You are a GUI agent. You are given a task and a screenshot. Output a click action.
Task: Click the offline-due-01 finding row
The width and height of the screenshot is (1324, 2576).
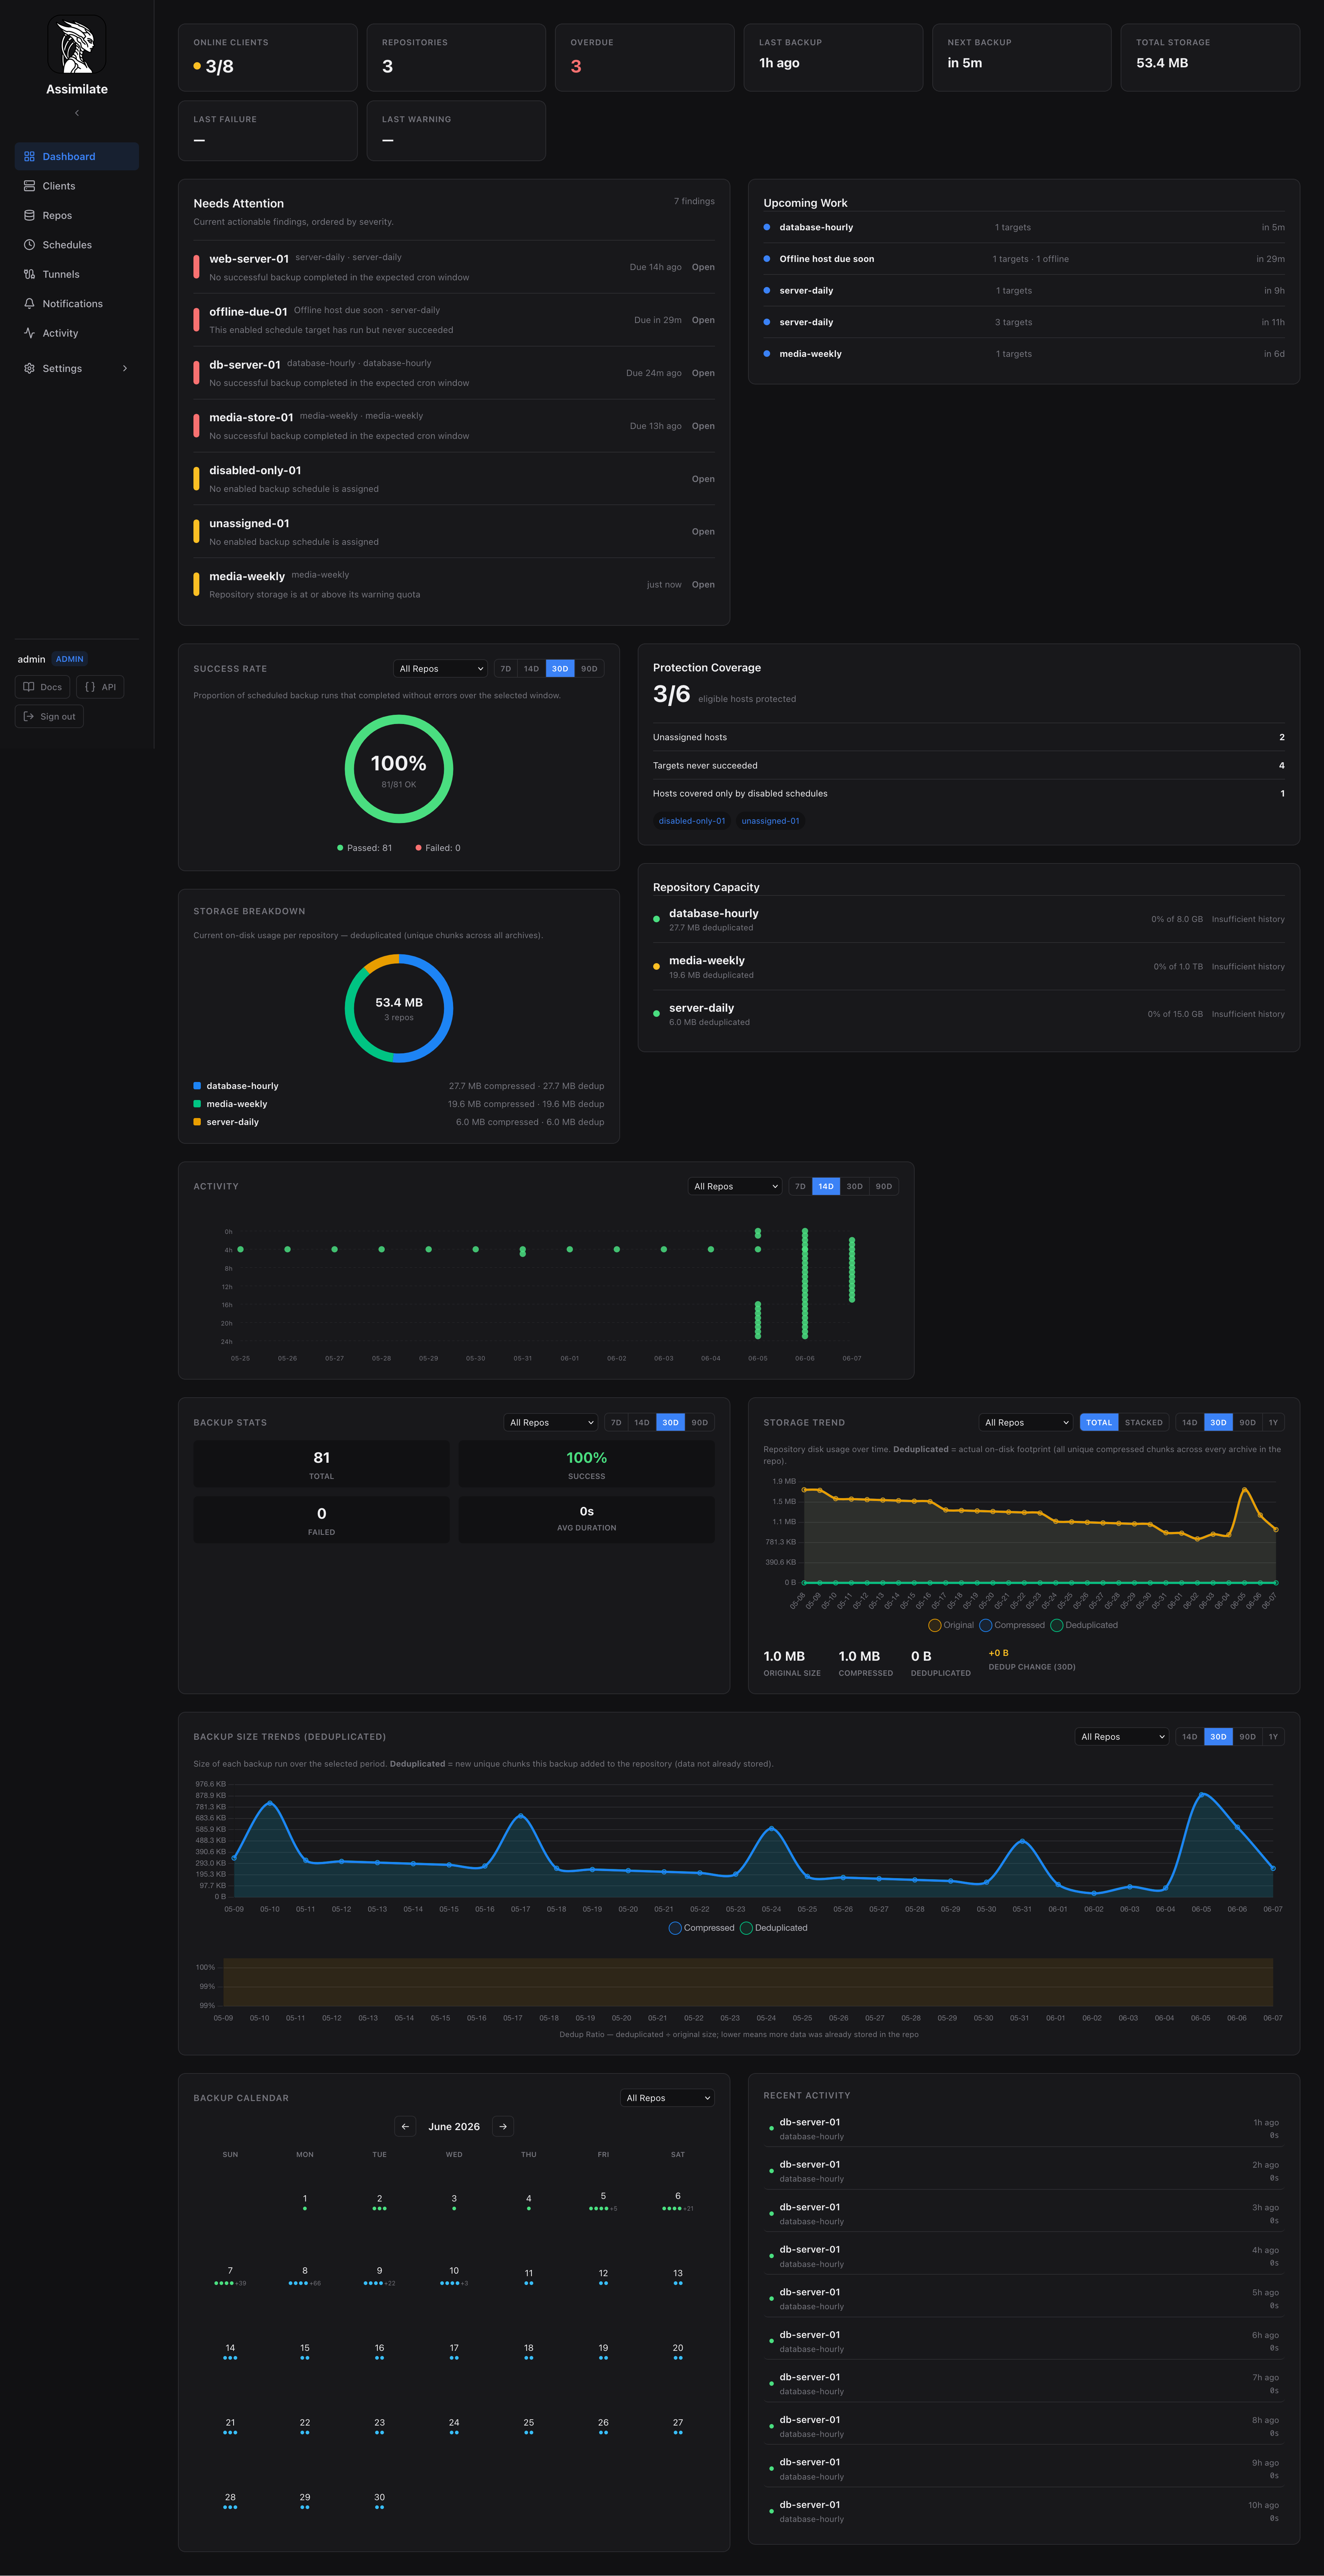pos(454,320)
